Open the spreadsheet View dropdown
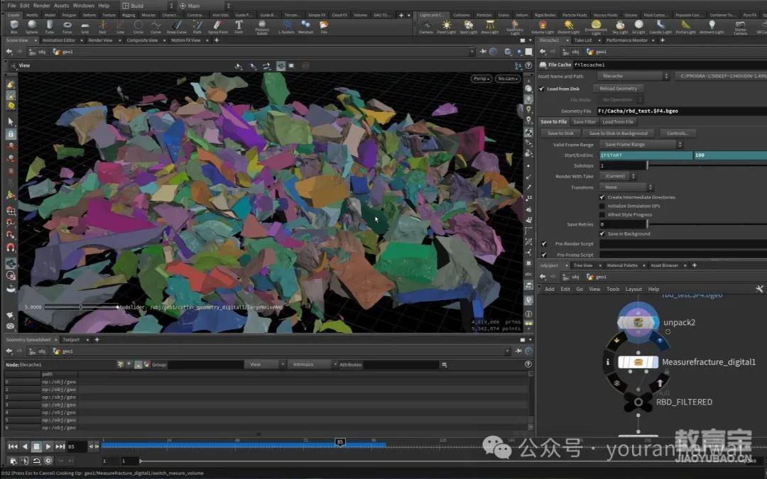Screen dimensions: 767x479 point(266,365)
